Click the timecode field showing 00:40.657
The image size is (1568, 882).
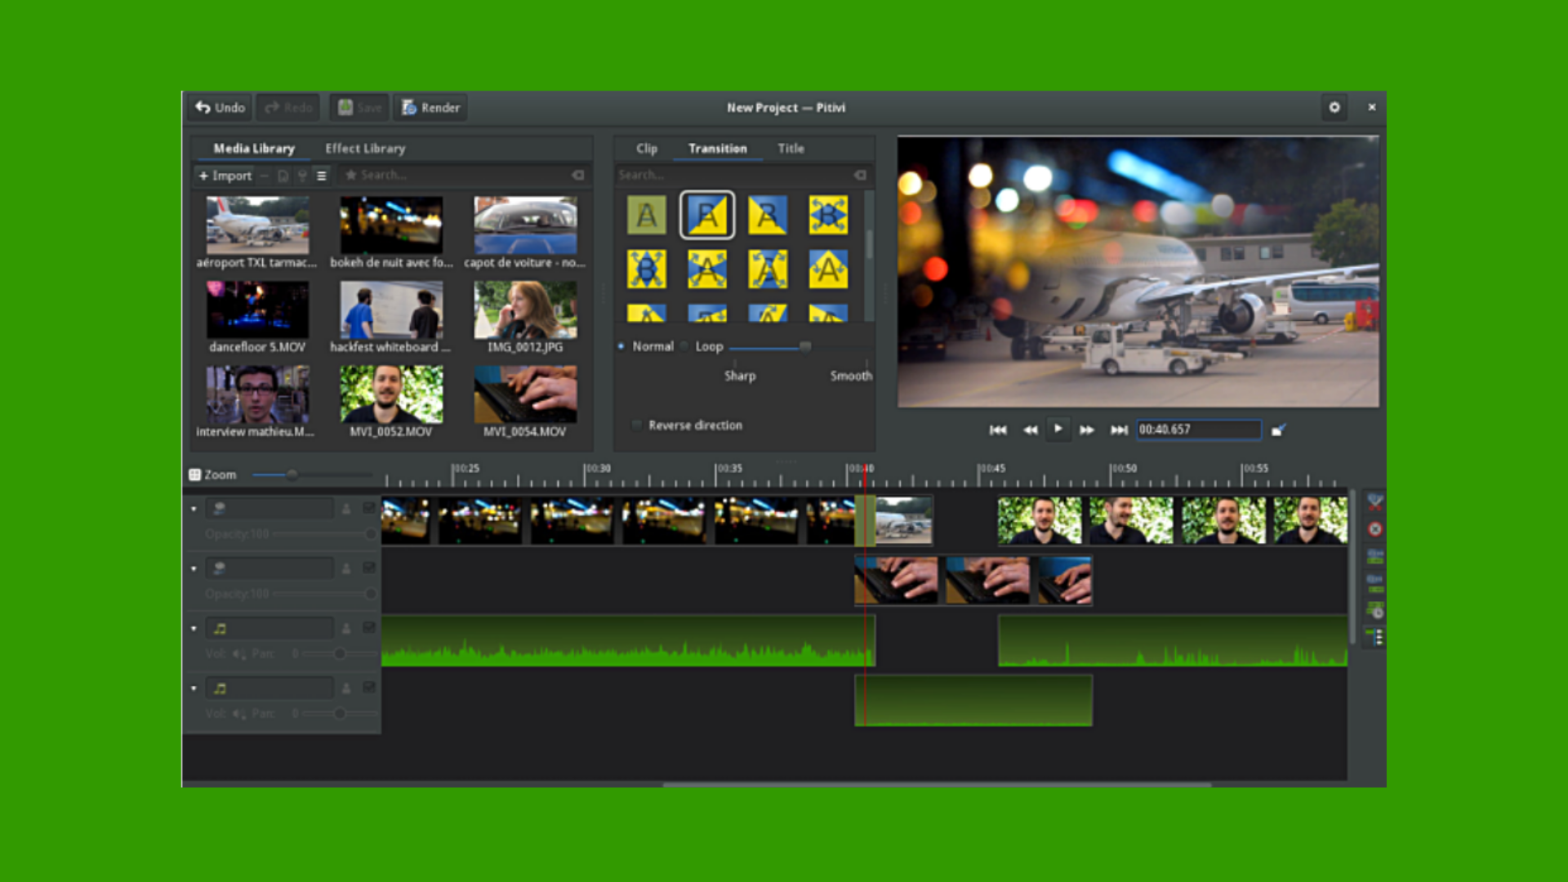pos(1199,430)
